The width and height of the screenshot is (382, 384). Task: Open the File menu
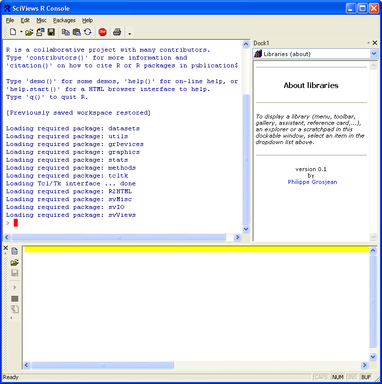(x=10, y=20)
